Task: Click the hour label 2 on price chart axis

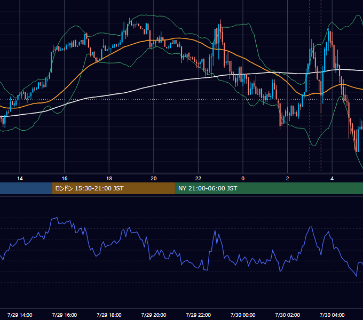Action: click(288, 179)
